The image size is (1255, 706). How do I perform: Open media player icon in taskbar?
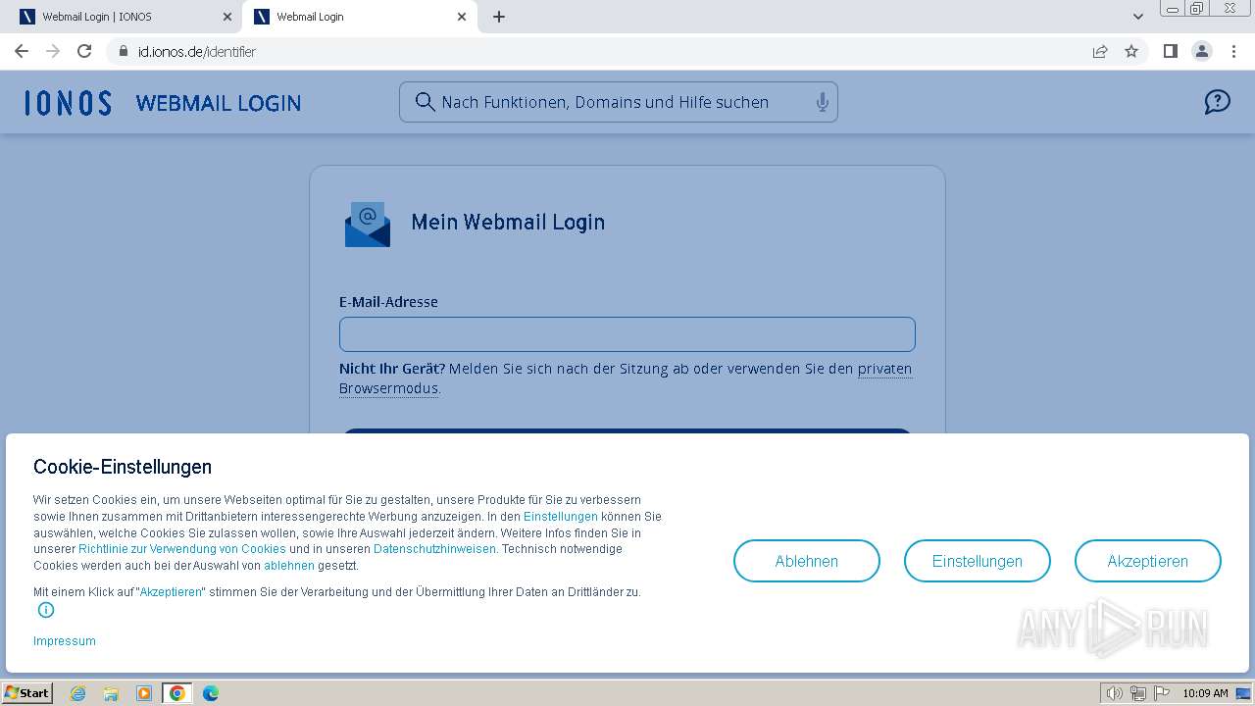(x=144, y=693)
